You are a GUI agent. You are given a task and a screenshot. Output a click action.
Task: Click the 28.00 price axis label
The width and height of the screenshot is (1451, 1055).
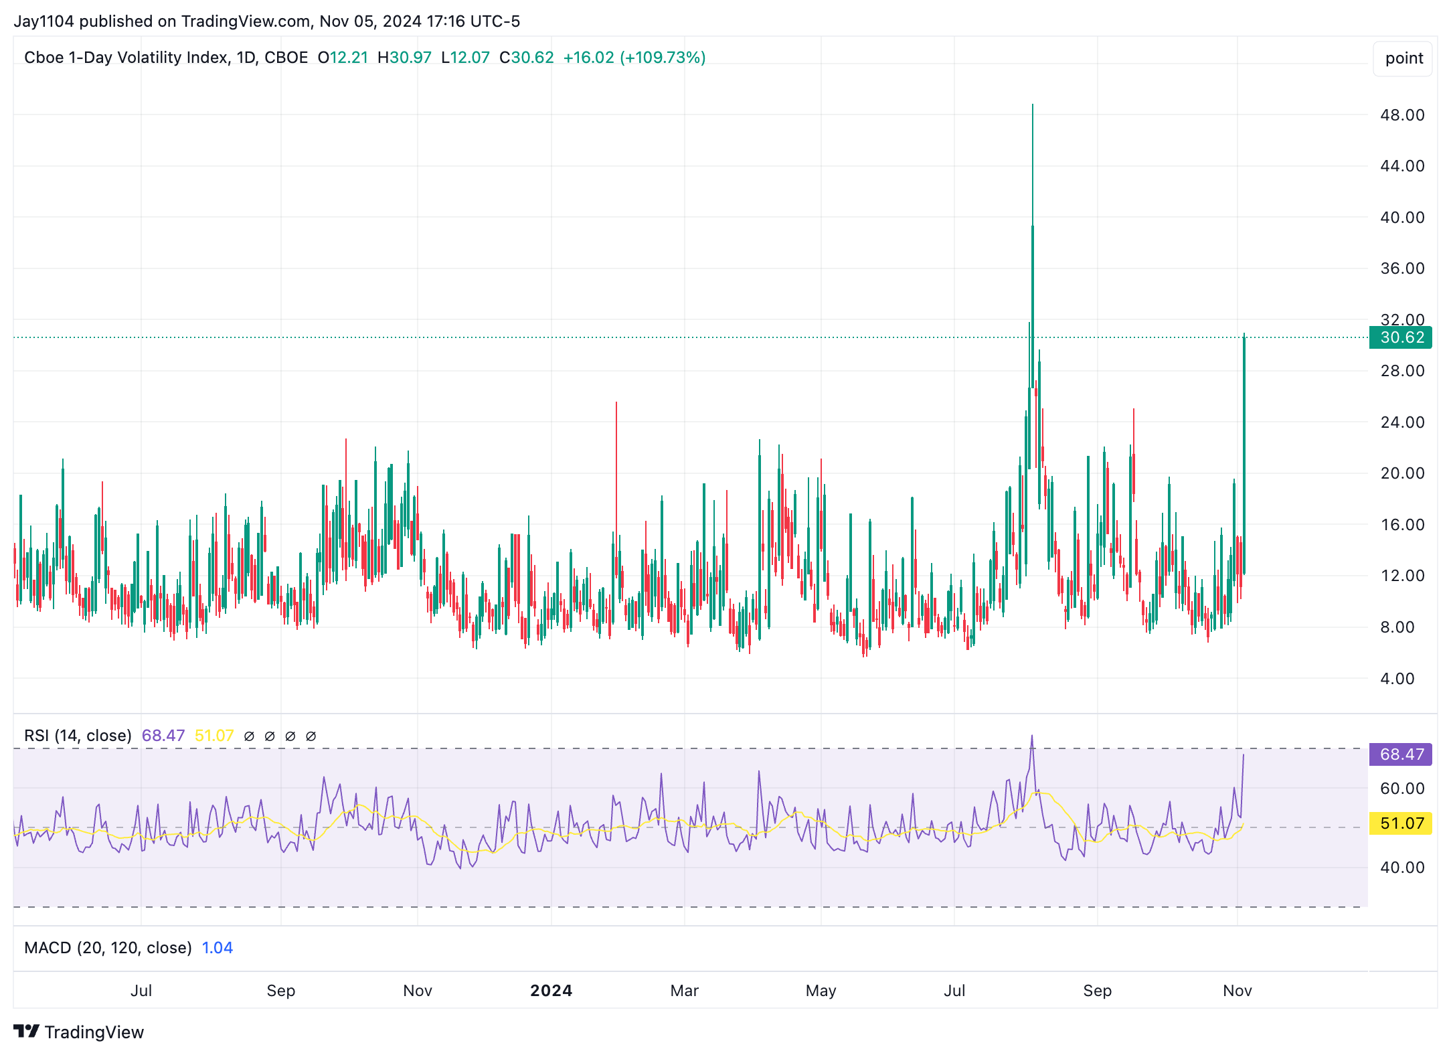click(x=1402, y=371)
